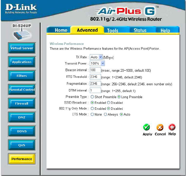Viewport: 186px width, 176px height.
Task: Set CTS Mode to Always
Action: click(105, 114)
